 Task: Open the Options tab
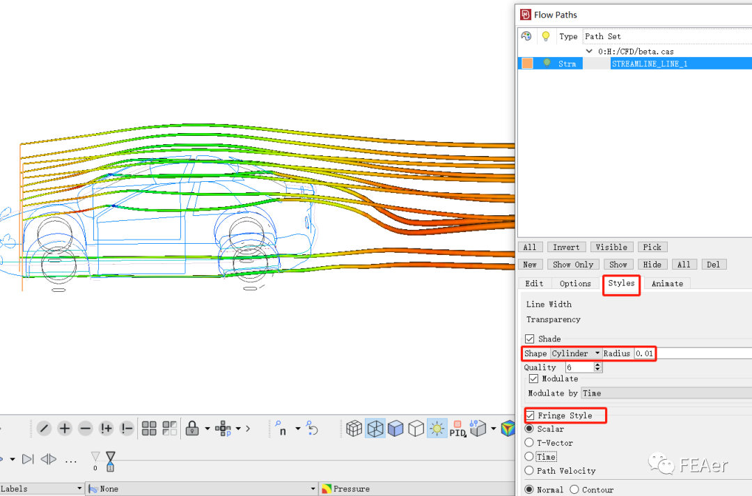[575, 284]
